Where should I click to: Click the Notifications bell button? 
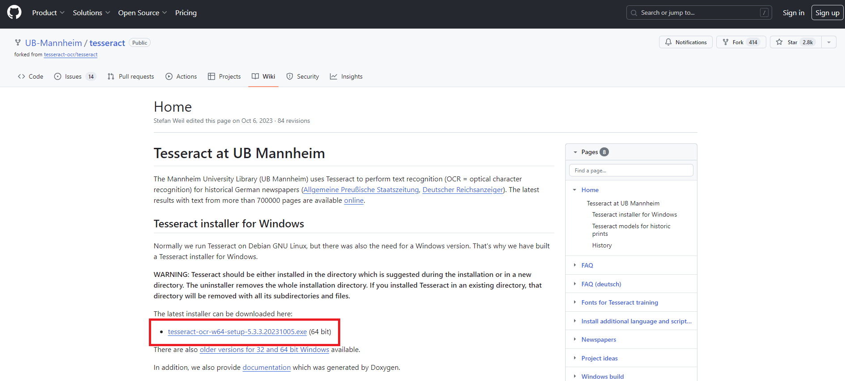(686, 42)
